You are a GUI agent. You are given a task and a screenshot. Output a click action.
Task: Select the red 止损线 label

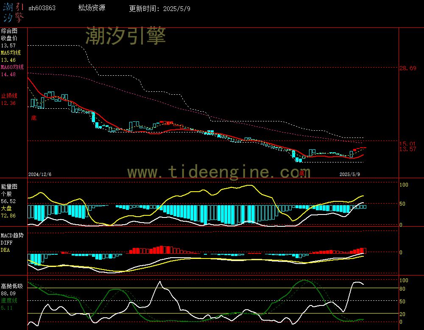9,96
